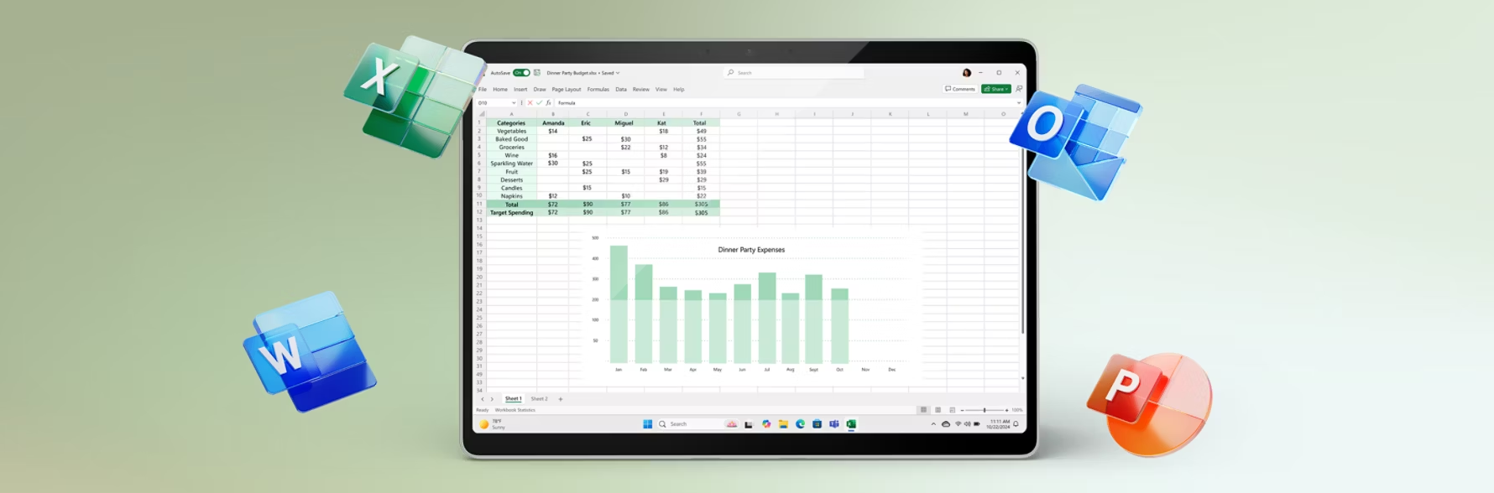Click the Select All corner of the grid
The width and height of the screenshot is (1494, 493).
[x=481, y=114]
